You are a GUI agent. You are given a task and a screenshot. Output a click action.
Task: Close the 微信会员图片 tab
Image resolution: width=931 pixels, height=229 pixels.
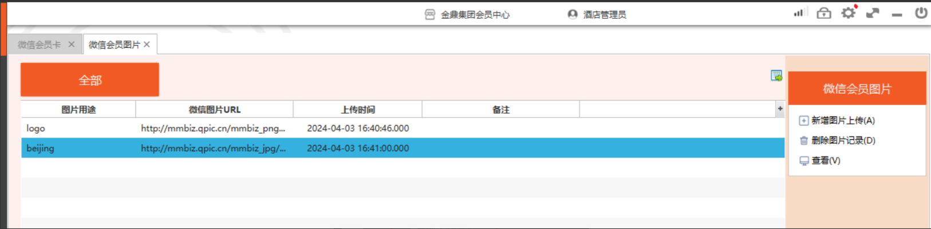pyautogui.click(x=147, y=45)
